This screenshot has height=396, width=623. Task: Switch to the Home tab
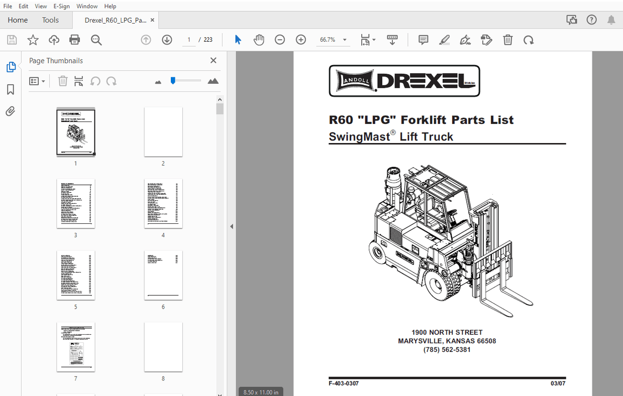[x=18, y=20]
